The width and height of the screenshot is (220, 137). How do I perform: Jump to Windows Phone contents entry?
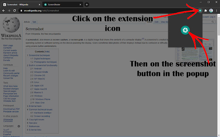pyautogui.click(x=40, y=99)
